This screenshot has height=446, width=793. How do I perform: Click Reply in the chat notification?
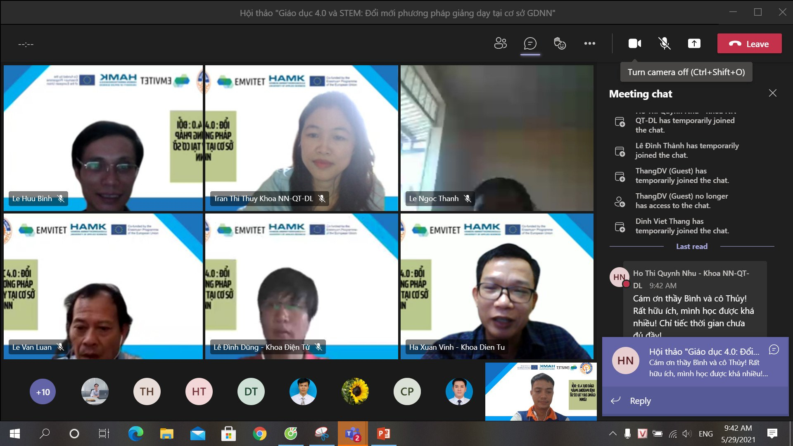tap(640, 401)
